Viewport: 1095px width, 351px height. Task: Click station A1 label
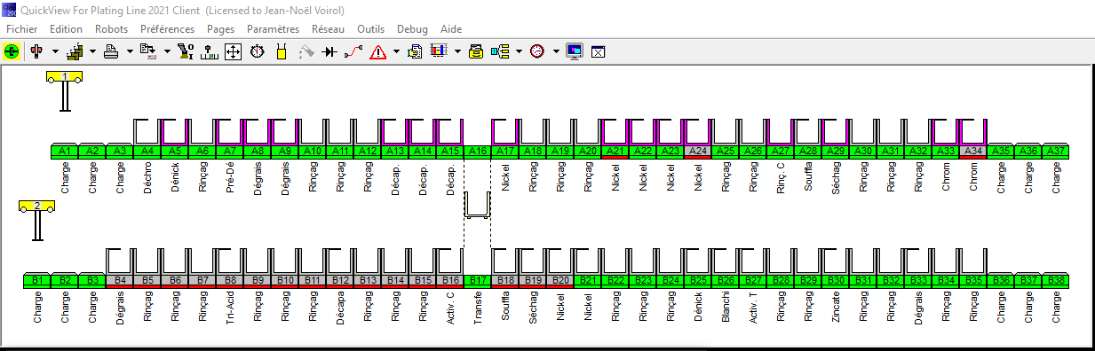(x=65, y=152)
